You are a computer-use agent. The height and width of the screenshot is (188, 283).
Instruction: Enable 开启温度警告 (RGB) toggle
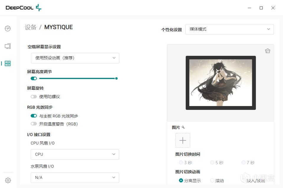[34, 124]
